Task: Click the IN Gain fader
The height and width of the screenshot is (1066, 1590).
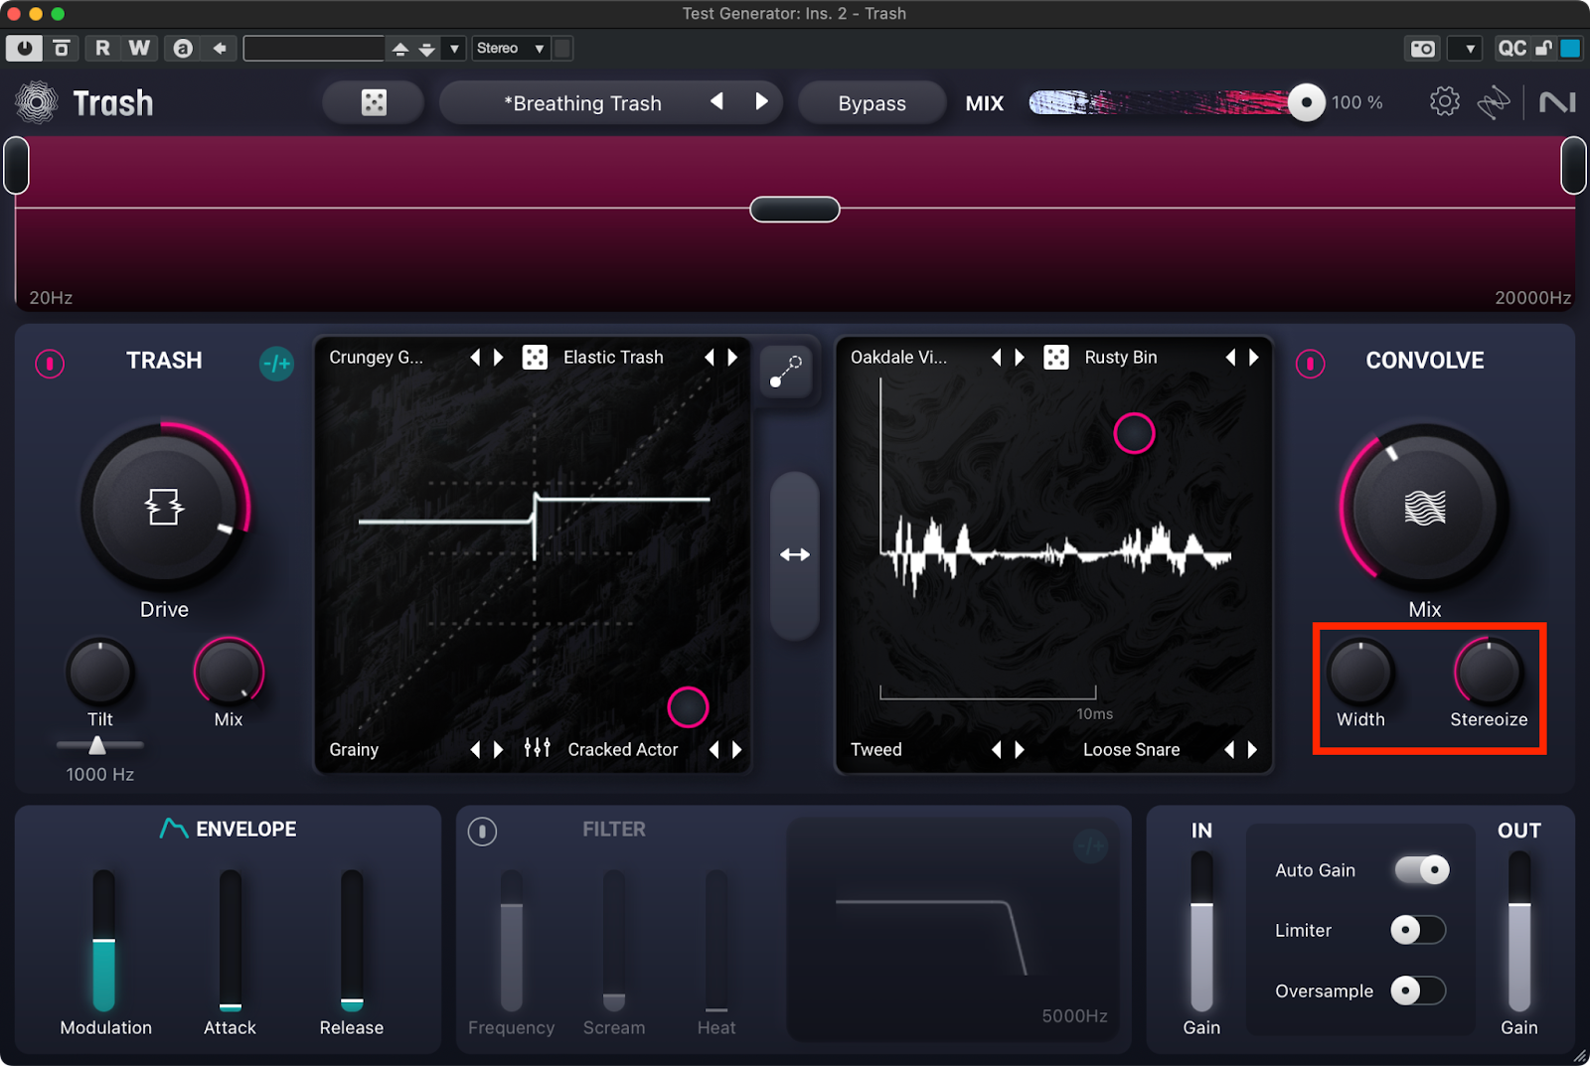Action: tap(1201, 931)
